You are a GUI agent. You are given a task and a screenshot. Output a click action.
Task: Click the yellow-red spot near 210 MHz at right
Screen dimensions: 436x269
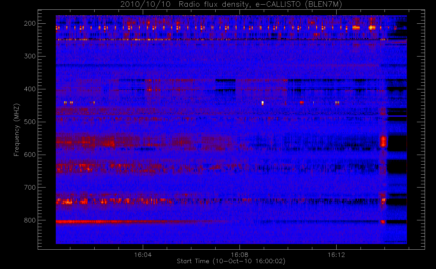pyautogui.click(x=372, y=27)
